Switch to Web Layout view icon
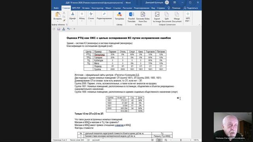The width and height of the screenshot is (253, 142). (166, 140)
